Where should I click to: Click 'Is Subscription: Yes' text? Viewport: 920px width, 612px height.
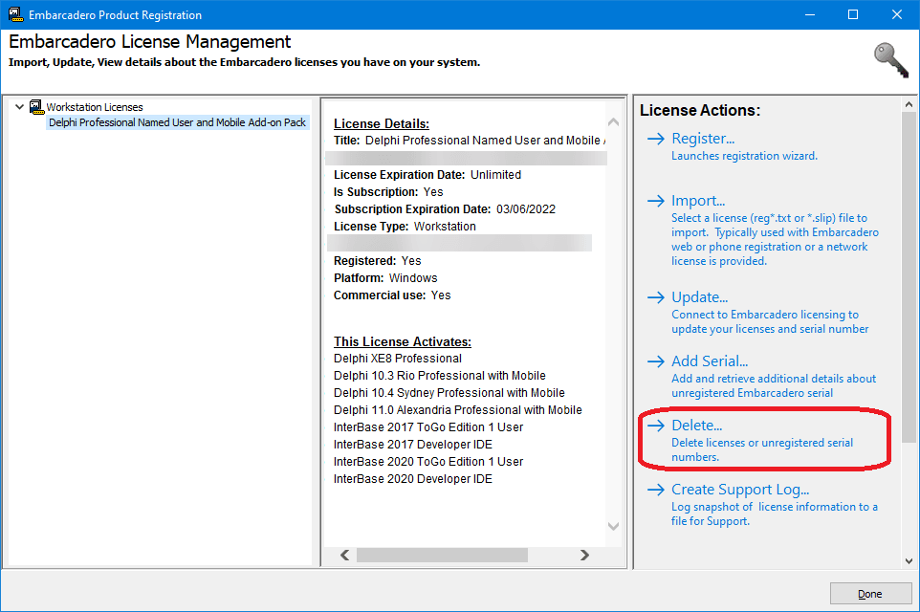[388, 192]
